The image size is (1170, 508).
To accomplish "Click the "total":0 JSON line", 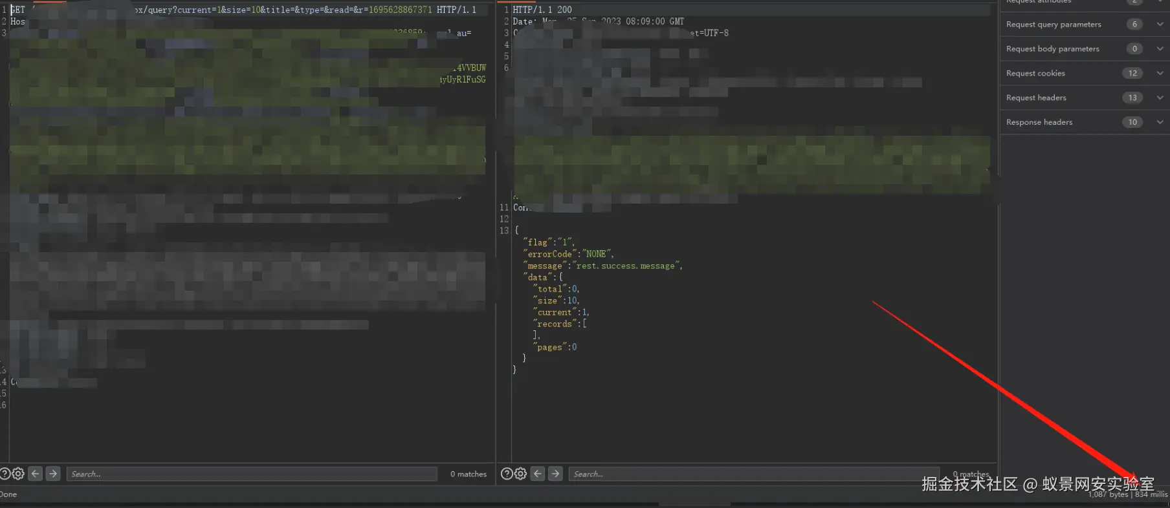I will pos(556,289).
